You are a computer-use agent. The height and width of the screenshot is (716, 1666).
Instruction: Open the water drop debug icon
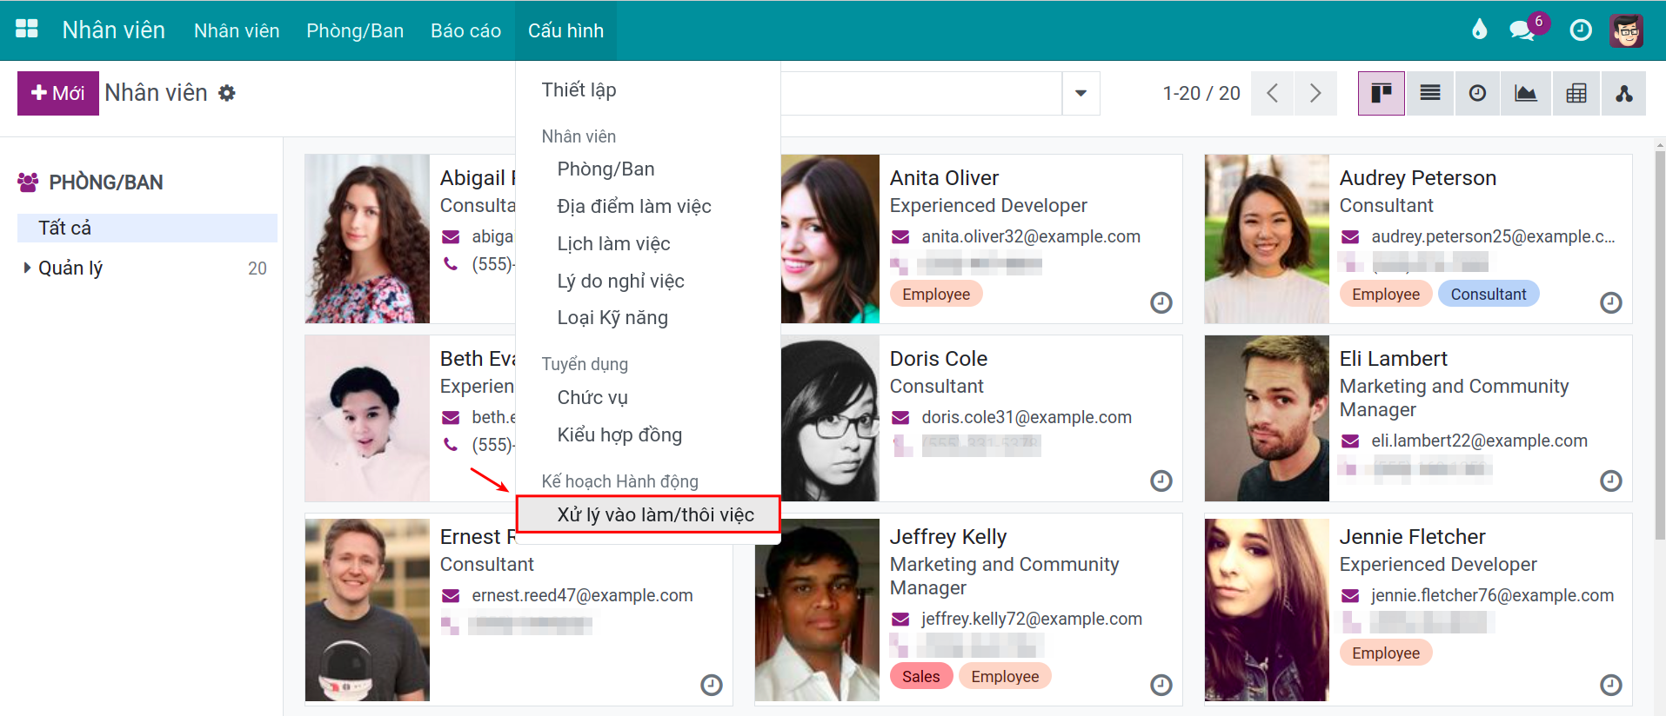click(1480, 30)
